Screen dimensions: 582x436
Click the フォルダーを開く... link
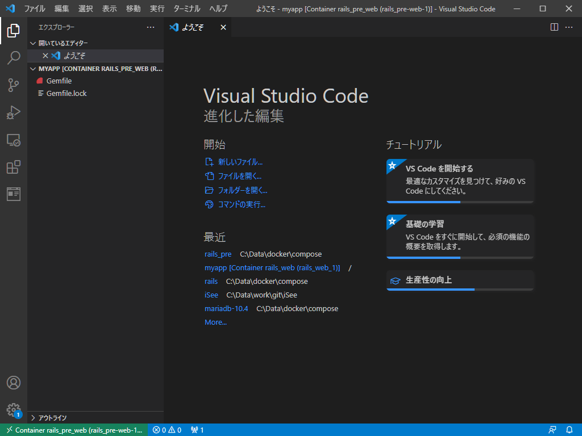tap(236, 190)
